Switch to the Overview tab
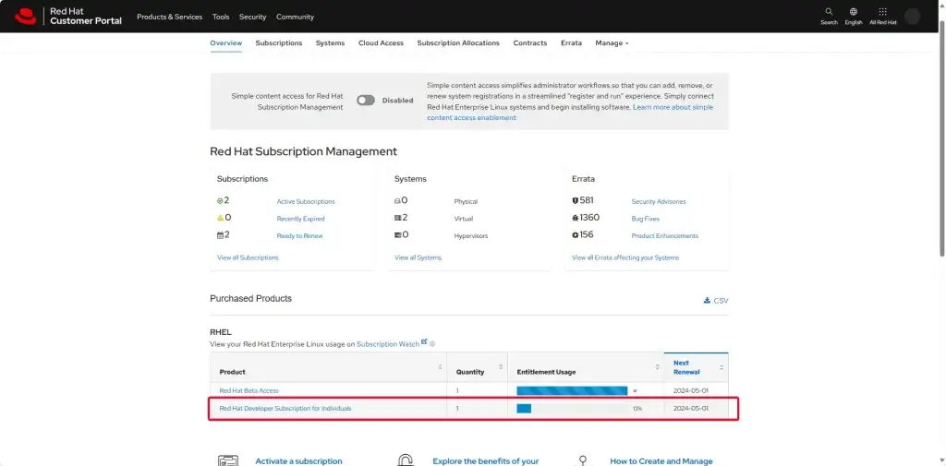This screenshot has height=466, width=946. click(226, 43)
